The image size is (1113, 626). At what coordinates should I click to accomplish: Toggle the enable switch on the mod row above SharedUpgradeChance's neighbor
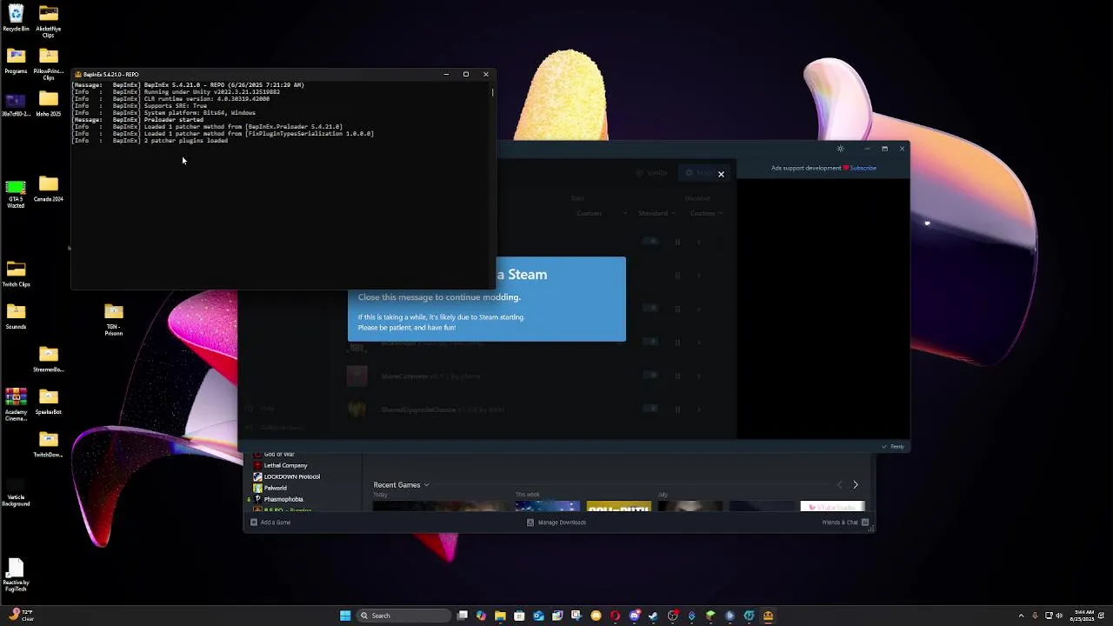(650, 342)
